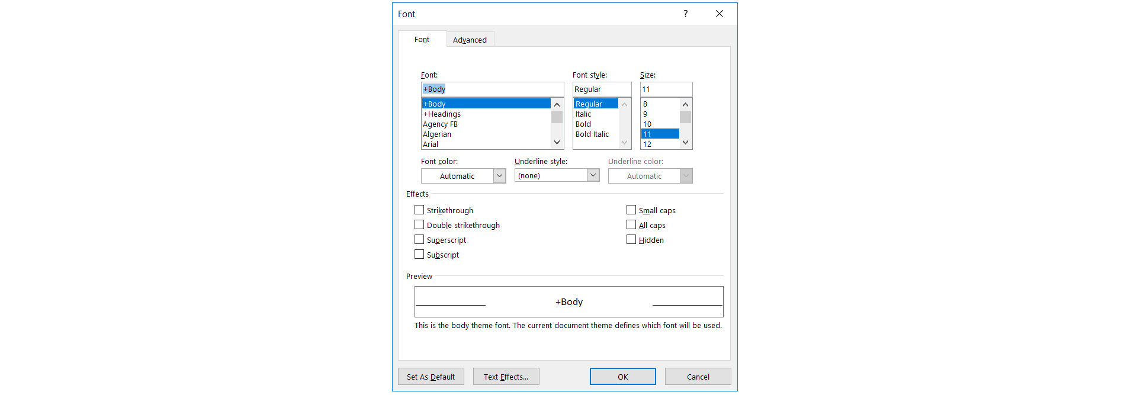
Task: Select the Font tab
Action: (422, 40)
